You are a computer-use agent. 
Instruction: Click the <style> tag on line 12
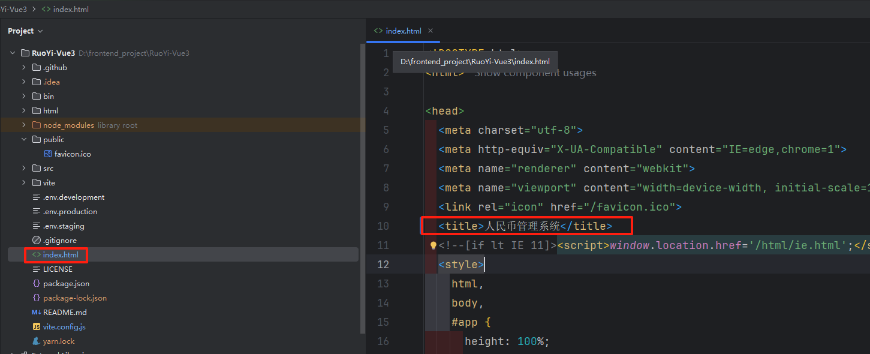tap(461, 265)
